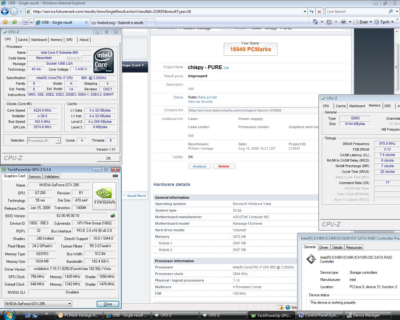The image size is (400, 320).
Task: Select the hwbot.org browser tab
Action: click(x=118, y=22)
